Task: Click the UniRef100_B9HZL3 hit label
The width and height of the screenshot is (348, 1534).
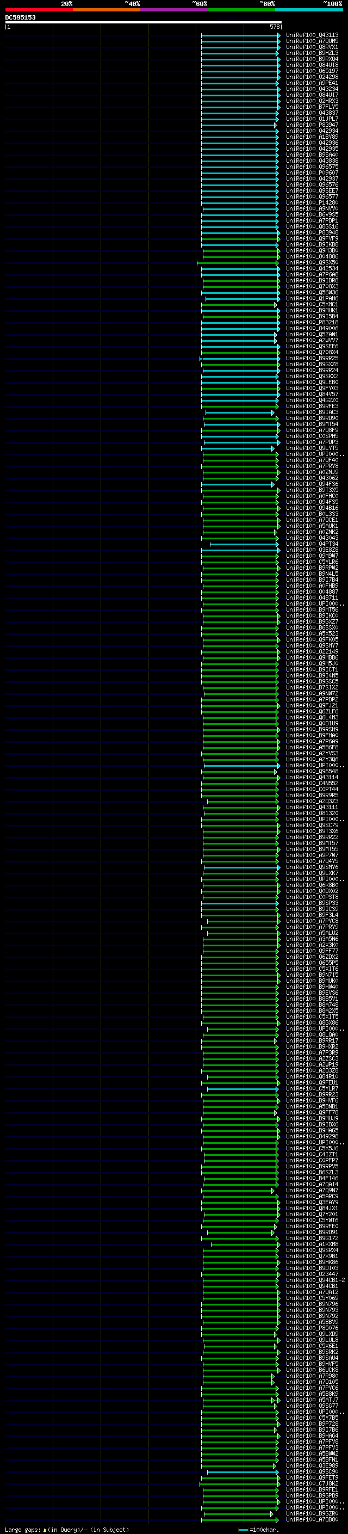Action: (312, 53)
